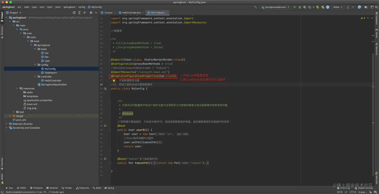379x194 pixels.
Task: Collapse all in the project tree
Action: [85, 12]
